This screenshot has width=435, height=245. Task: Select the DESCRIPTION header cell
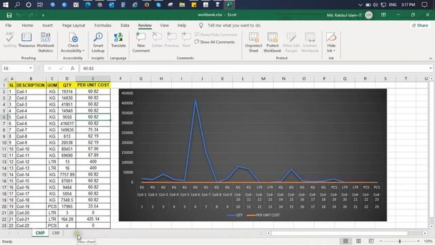[x=31, y=85]
